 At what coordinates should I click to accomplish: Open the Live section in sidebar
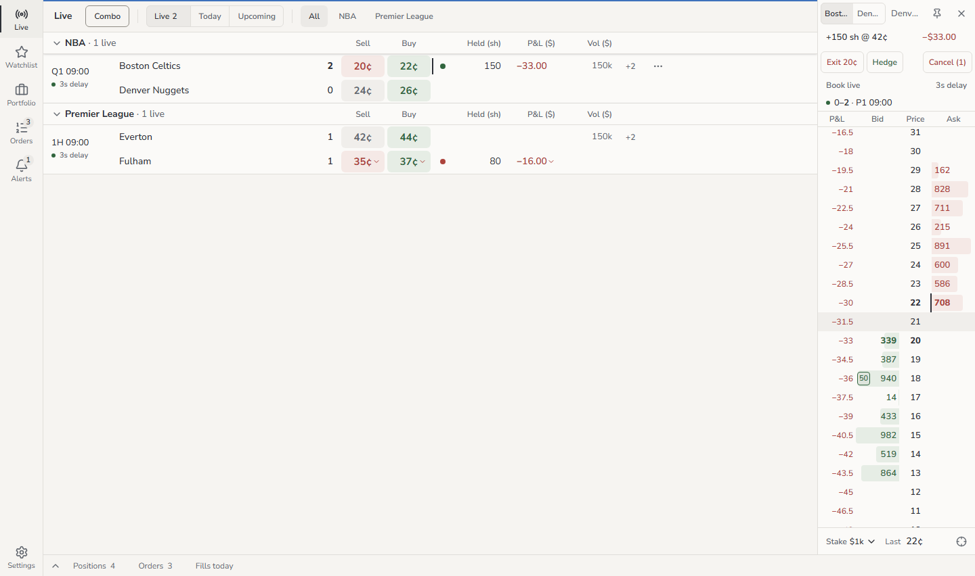pyautogui.click(x=21, y=19)
